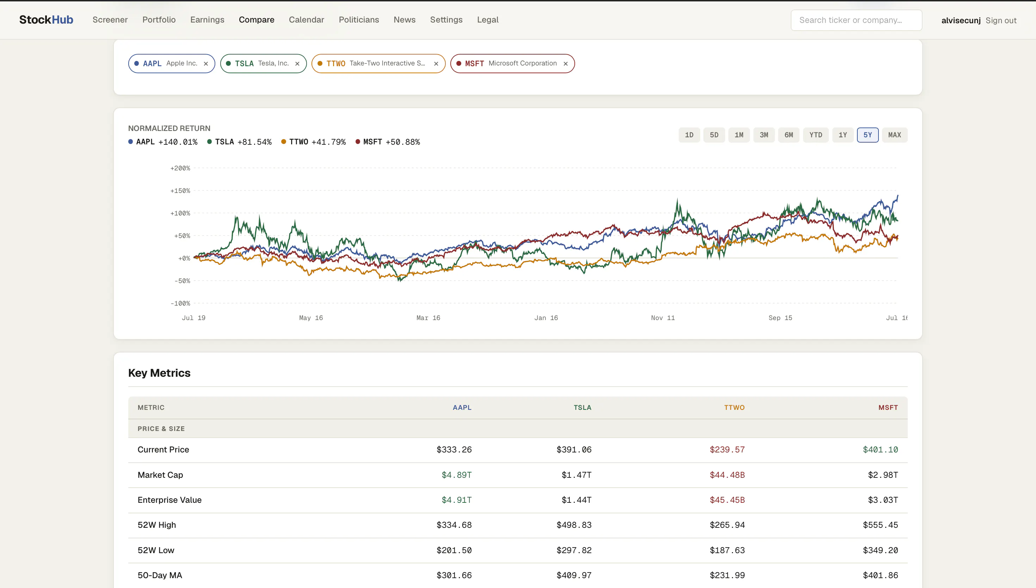Click the alvisecunj username

tap(961, 20)
